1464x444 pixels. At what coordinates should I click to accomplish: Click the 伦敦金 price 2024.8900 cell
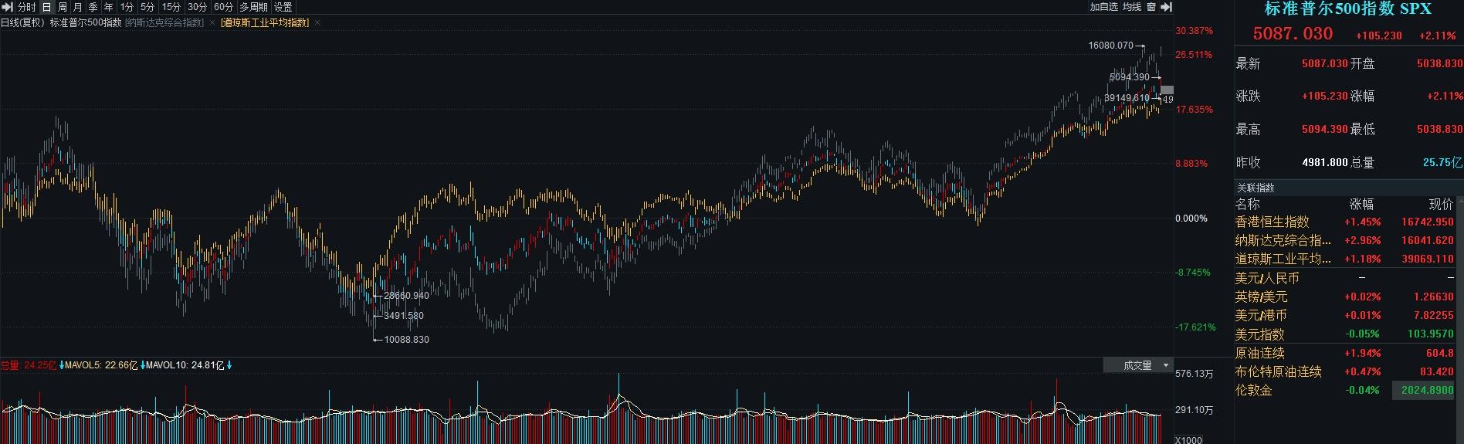tap(1427, 391)
